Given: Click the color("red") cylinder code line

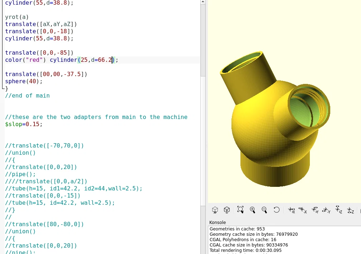Looking at the screenshot, I should (62, 60).
